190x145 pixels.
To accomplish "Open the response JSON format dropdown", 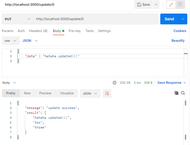I will click(x=90, y=94).
